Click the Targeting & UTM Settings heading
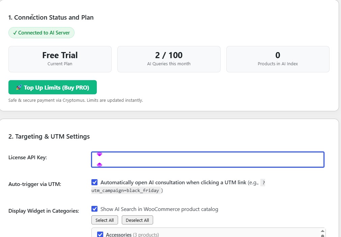Screen dimensions: 341x237 pyautogui.click(x=49, y=137)
